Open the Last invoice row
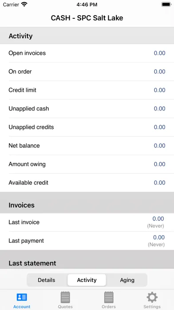This screenshot has height=310, width=174. (87, 222)
